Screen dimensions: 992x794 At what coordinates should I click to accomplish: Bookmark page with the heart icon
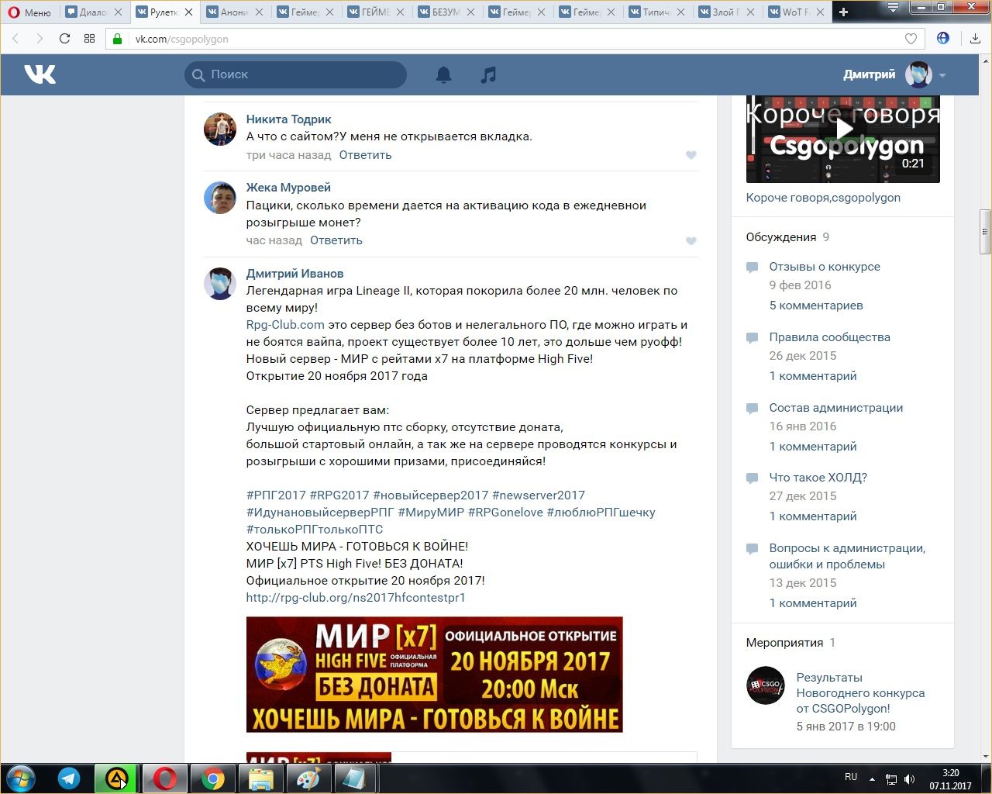911,39
